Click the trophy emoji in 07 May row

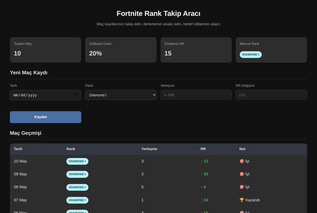[x=242, y=200]
